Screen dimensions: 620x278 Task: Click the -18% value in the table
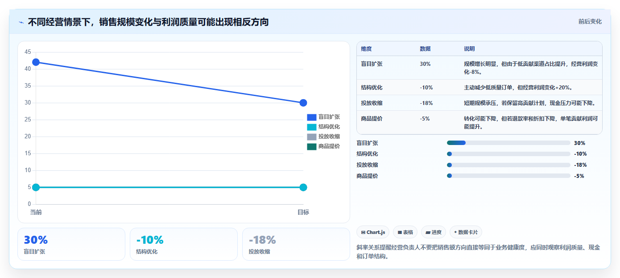(x=426, y=103)
